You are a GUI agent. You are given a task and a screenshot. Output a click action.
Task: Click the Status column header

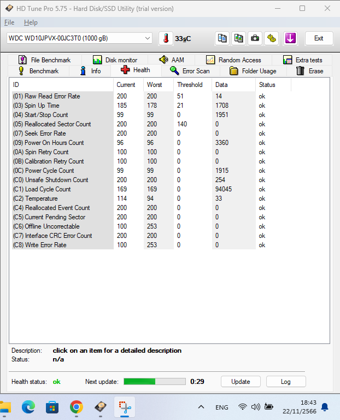coord(273,85)
